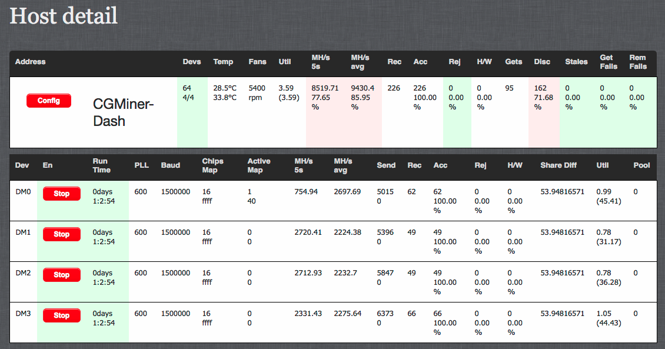Click DM3 average hashrate 2275.64
Viewport: 665px width, 349px height.
pos(347,314)
